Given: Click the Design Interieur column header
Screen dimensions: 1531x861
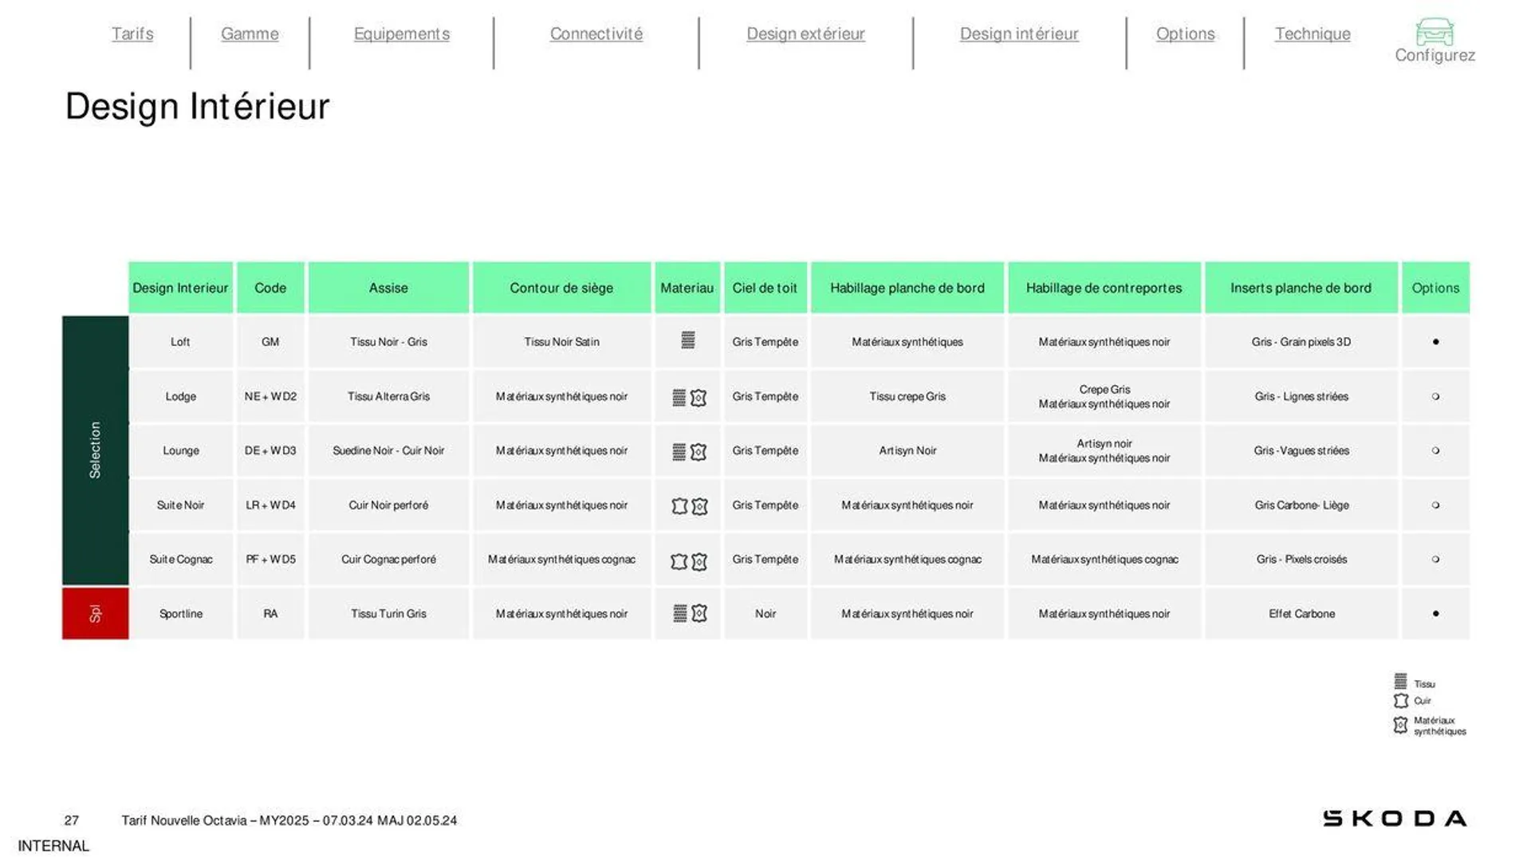Looking at the screenshot, I should pos(180,288).
